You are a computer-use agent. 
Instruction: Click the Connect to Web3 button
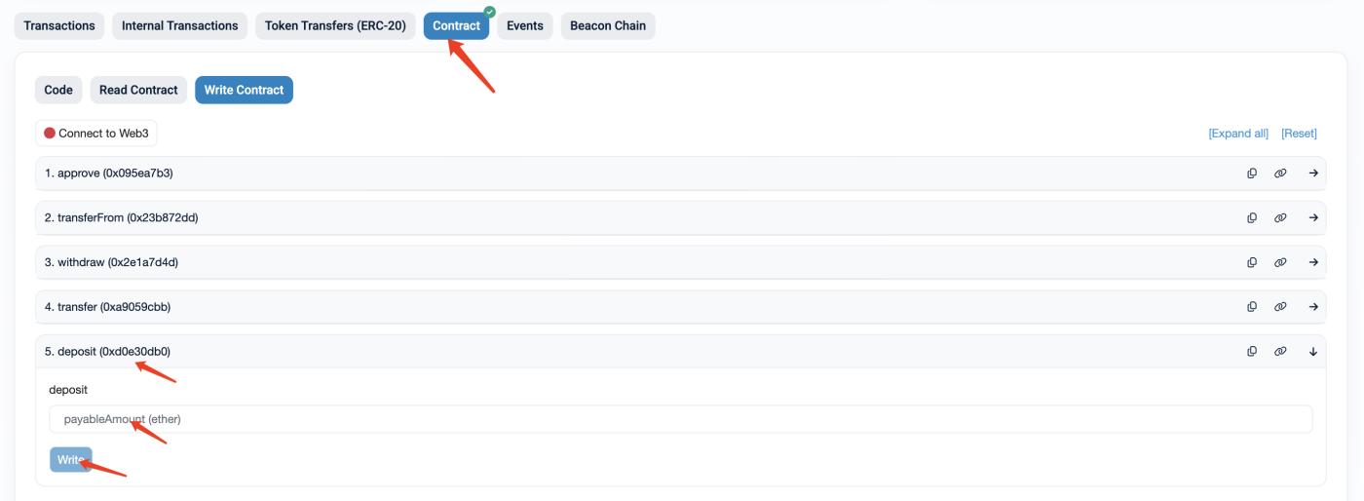(x=96, y=134)
